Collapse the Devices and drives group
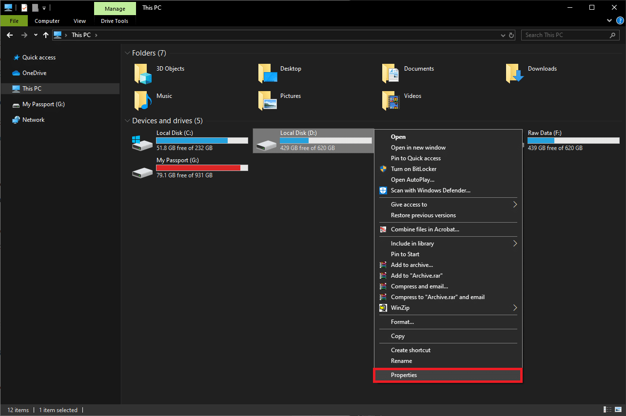Screen dimensions: 626x416 click(128, 121)
